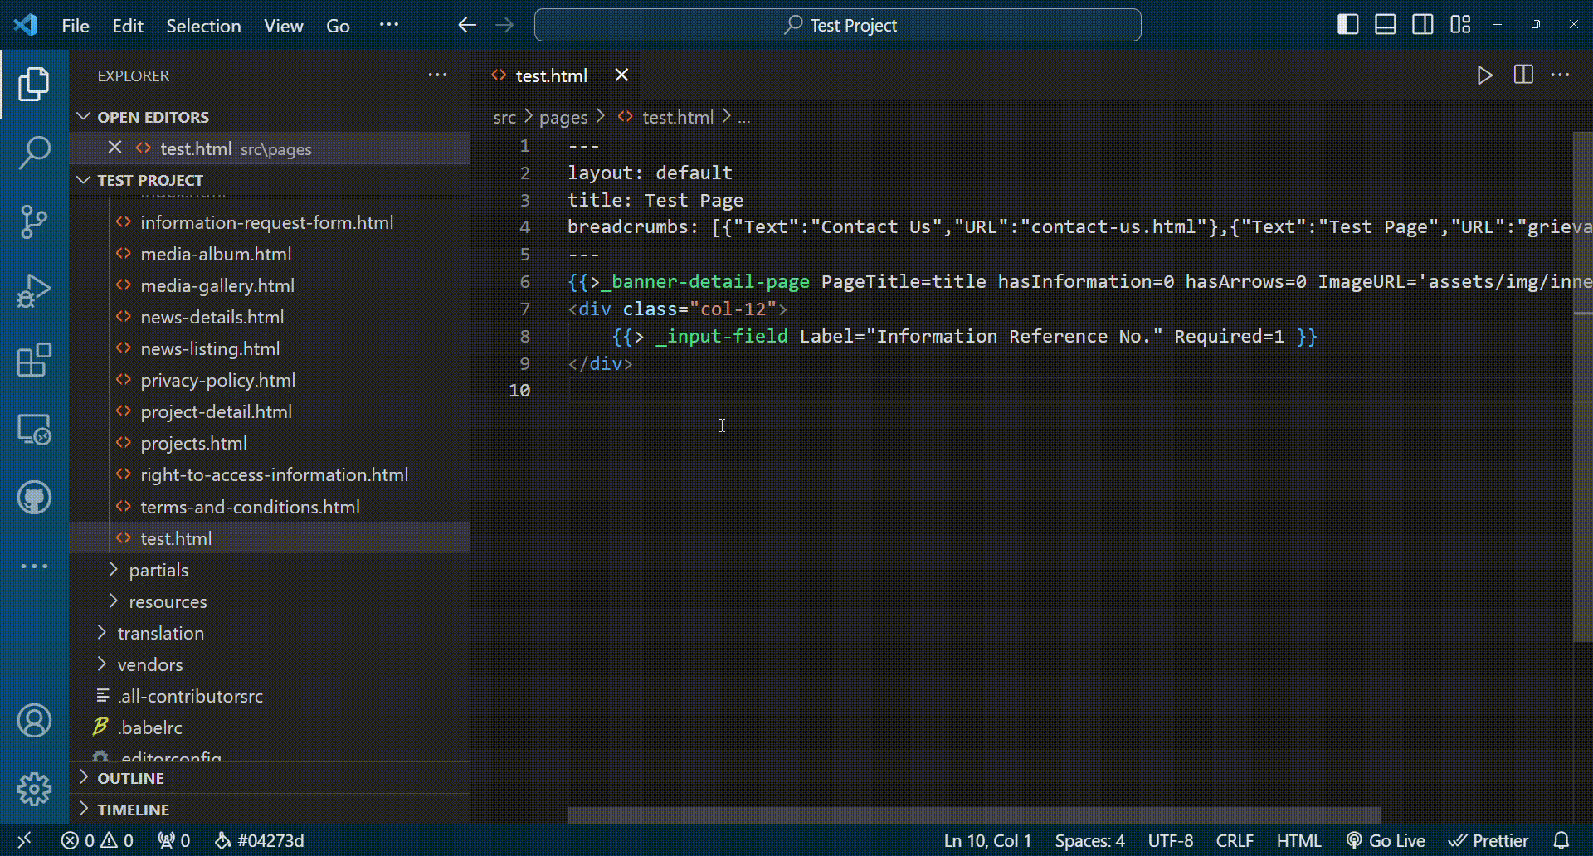1593x856 pixels.
Task: Change language mode HTML in status bar
Action: pos(1298,840)
